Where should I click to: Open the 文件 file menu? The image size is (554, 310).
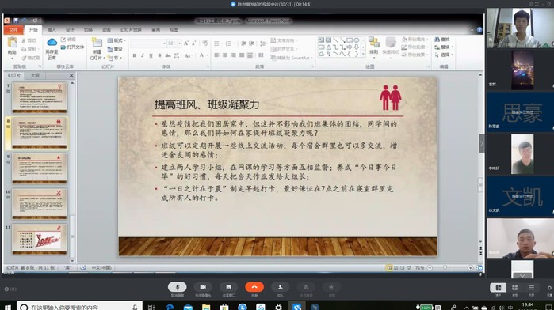pos(13,29)
